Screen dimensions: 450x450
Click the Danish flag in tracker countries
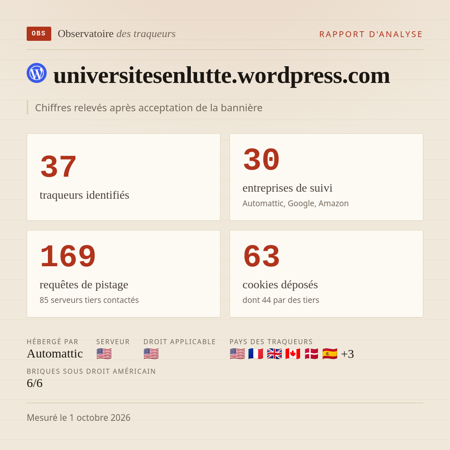[311, 354]
